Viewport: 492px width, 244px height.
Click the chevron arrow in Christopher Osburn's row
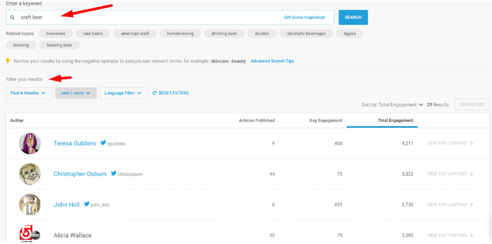pyautogui.click(x=472, y=174)
